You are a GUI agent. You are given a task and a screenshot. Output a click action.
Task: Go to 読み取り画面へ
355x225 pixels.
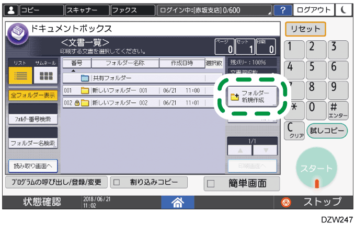33,166
